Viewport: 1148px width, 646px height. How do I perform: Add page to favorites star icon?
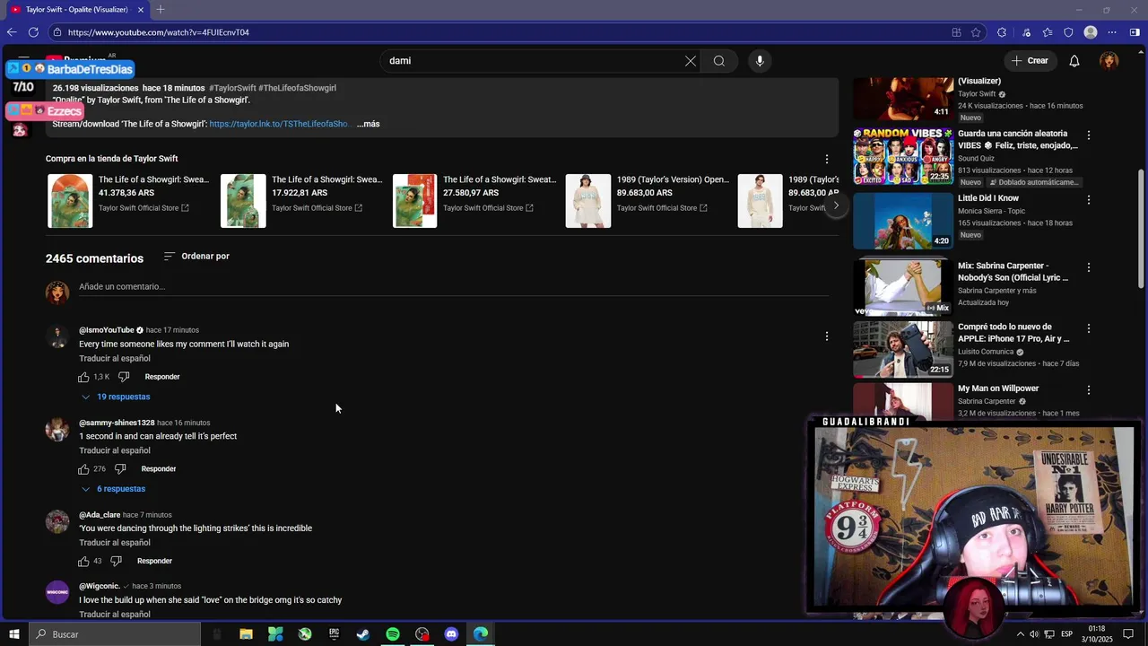point(977,32)
